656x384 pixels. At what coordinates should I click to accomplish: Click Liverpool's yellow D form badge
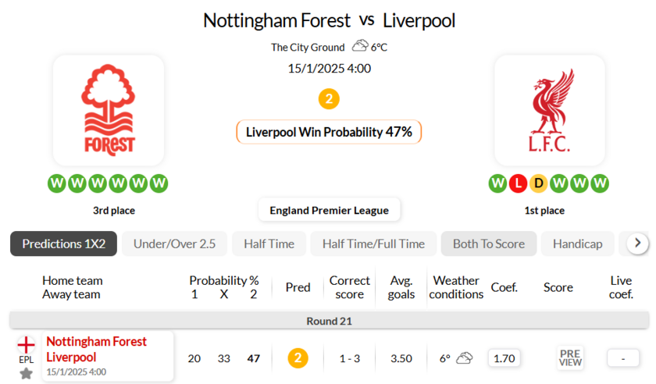click(539, 183)
